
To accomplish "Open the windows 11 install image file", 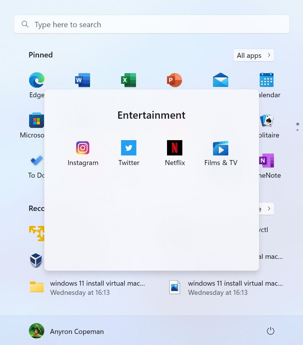I will [x=225, y=288].
